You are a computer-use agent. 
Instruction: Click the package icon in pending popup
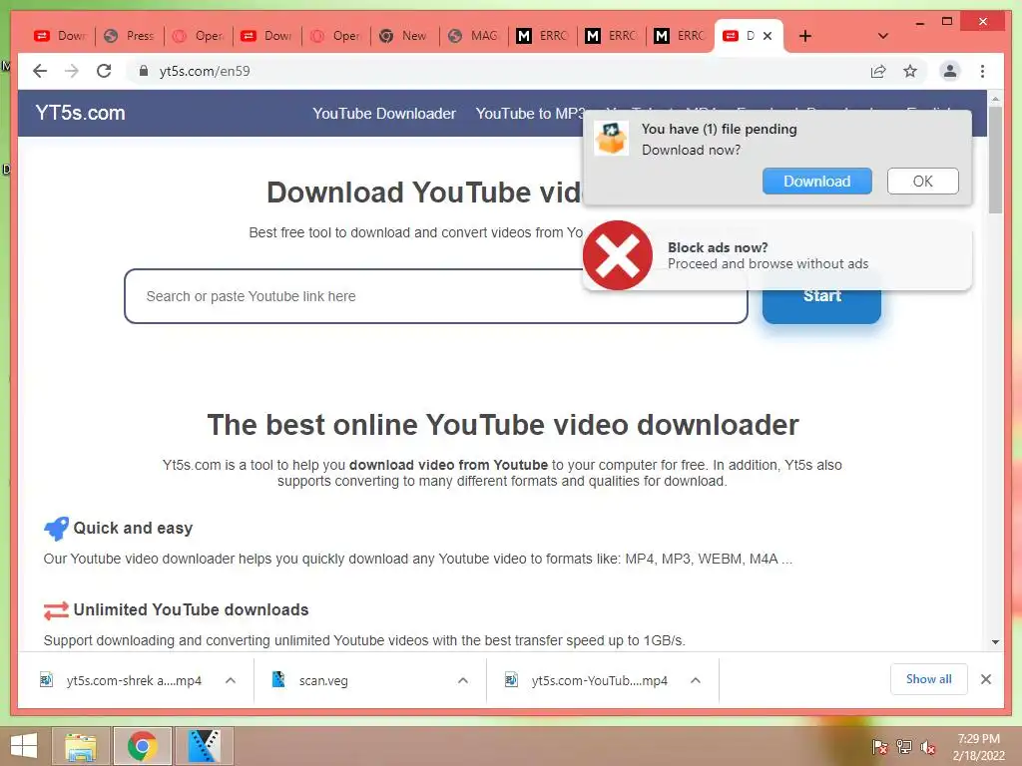(612, 138)
